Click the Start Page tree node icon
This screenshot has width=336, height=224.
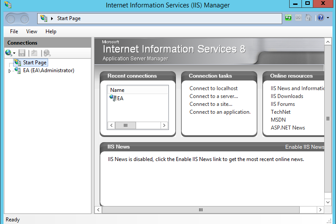tap(17, 63)
